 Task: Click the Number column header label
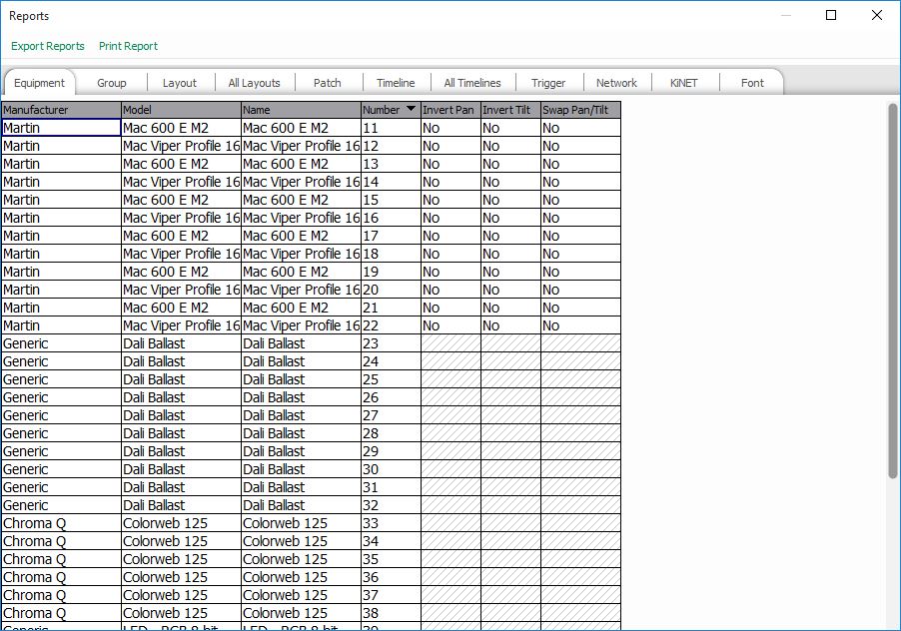coord(381,110)
